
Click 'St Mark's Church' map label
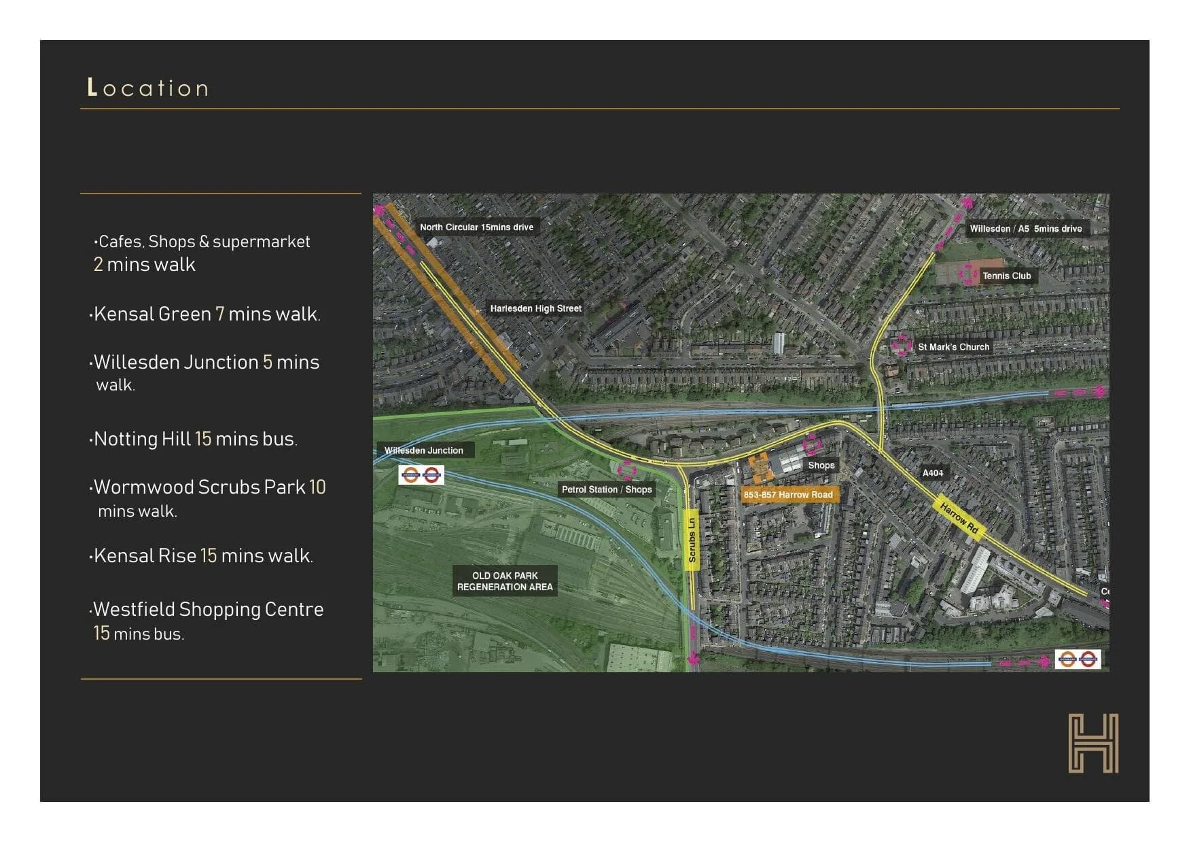[954, 347]
